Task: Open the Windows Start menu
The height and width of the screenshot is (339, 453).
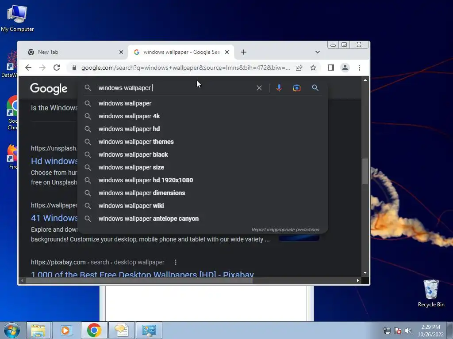Action: (12, 330)
